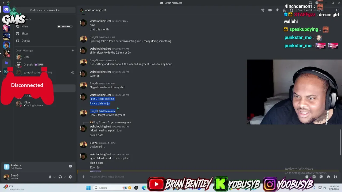Screen dimensions: 342x192
Task: Open Microsoft Edge from the taskbar
Action: click(x=144, y=188)
